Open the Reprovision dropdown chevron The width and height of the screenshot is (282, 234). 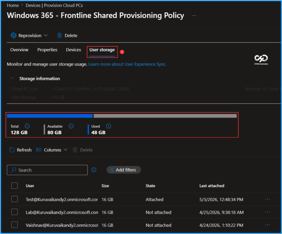[x=46, y=35]
